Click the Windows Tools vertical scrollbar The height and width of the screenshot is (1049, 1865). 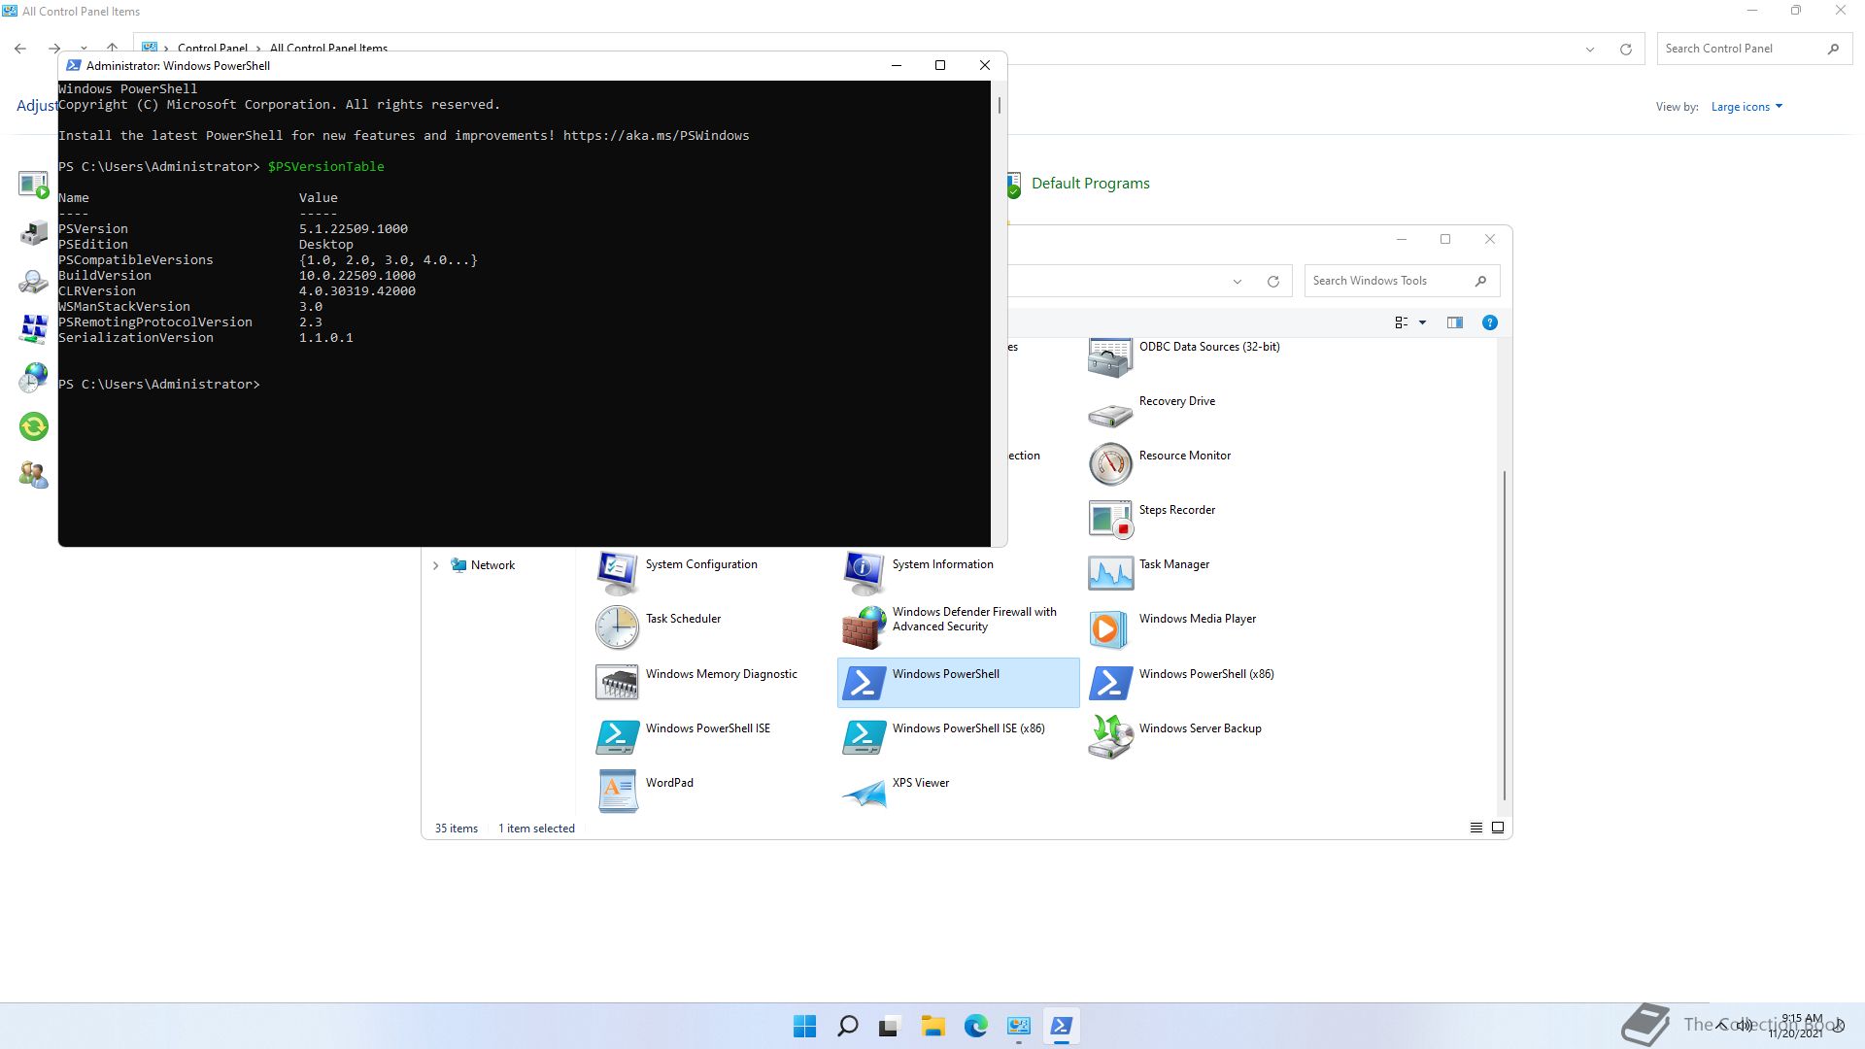1505,636
